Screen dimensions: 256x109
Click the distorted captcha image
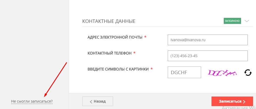tap(223, 72)
